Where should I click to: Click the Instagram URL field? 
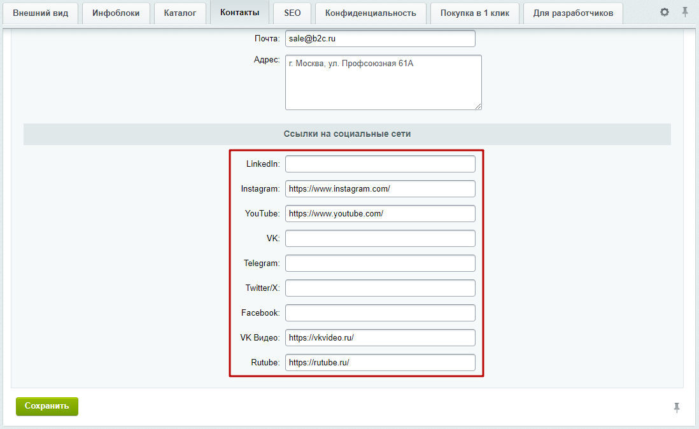point(380,189)
